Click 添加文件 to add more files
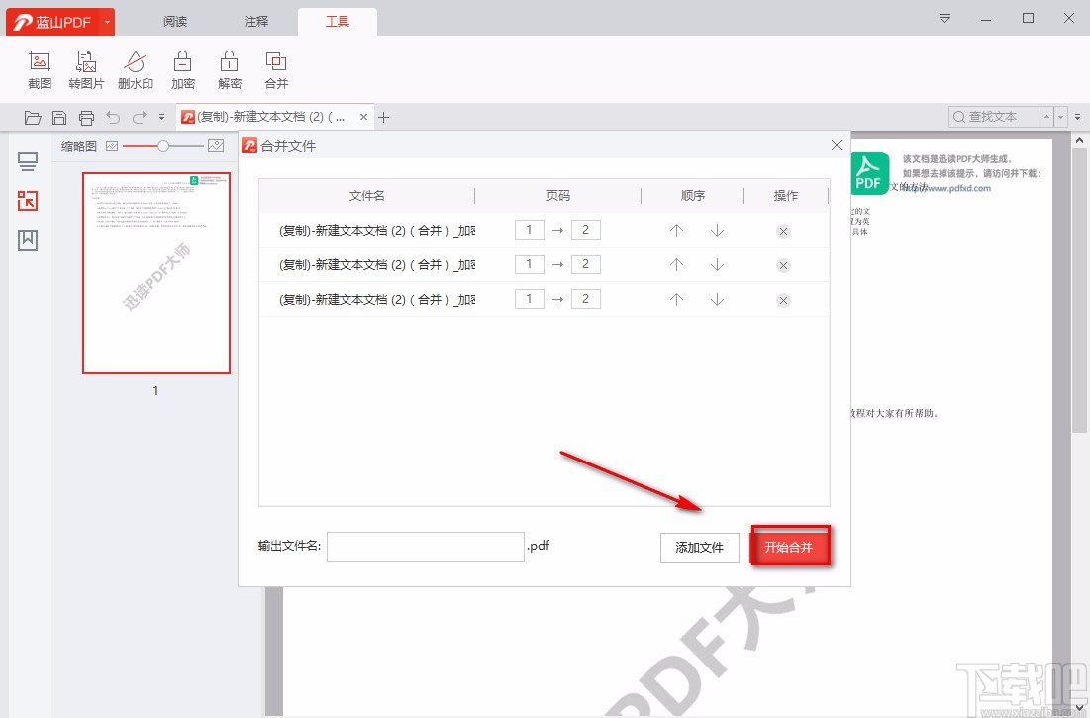 699,547
